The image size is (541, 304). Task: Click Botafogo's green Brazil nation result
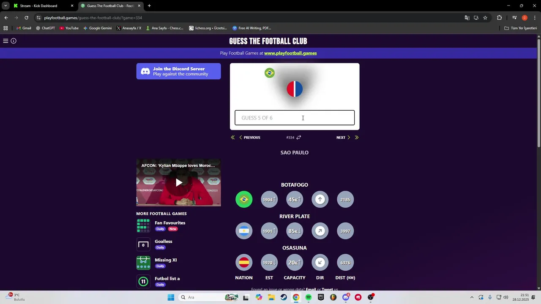coord(244,200)
